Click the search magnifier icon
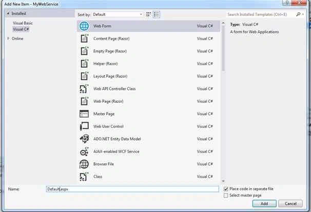Image resolution: width=311 pixels, height=212 pixels. 298,14
